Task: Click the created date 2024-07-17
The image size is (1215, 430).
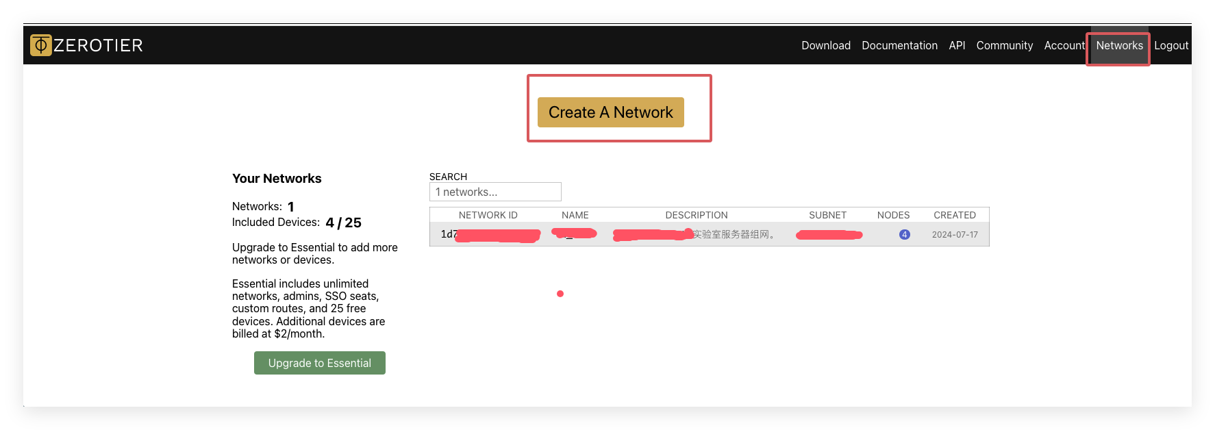Action: pyautogui.click(x=955, y=234)
